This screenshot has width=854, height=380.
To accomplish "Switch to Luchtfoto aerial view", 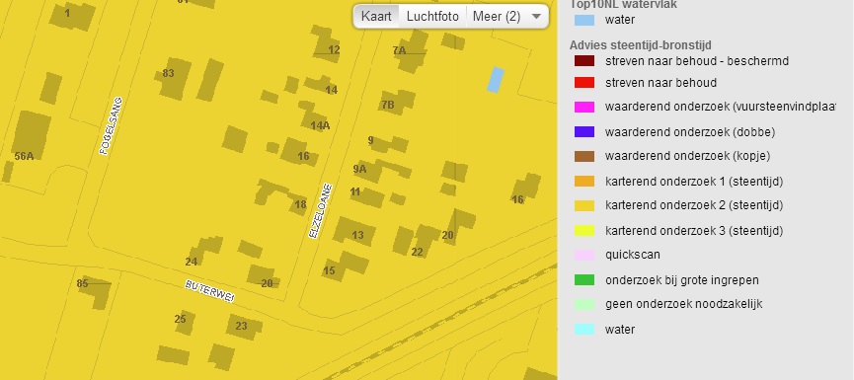I will [432, 17].
